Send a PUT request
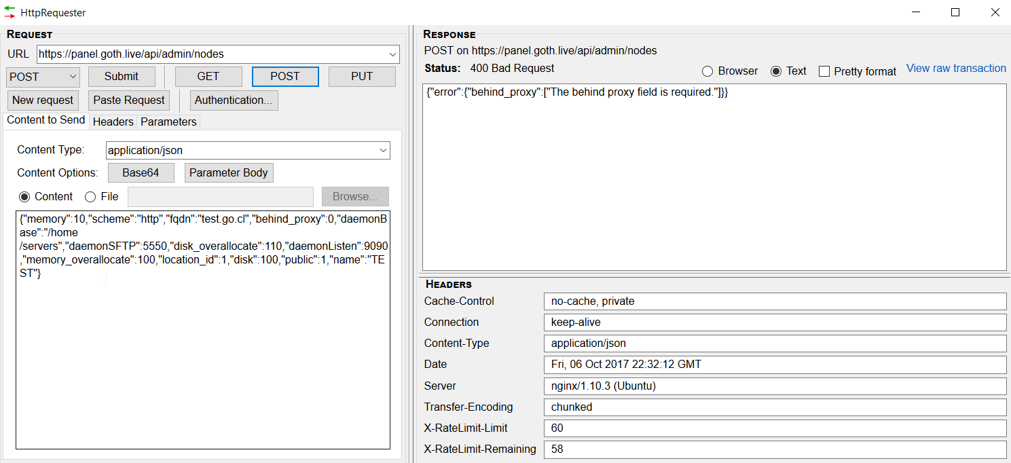Image resolution: width=1011 pixels, height=463 pixels. (362, 76)
